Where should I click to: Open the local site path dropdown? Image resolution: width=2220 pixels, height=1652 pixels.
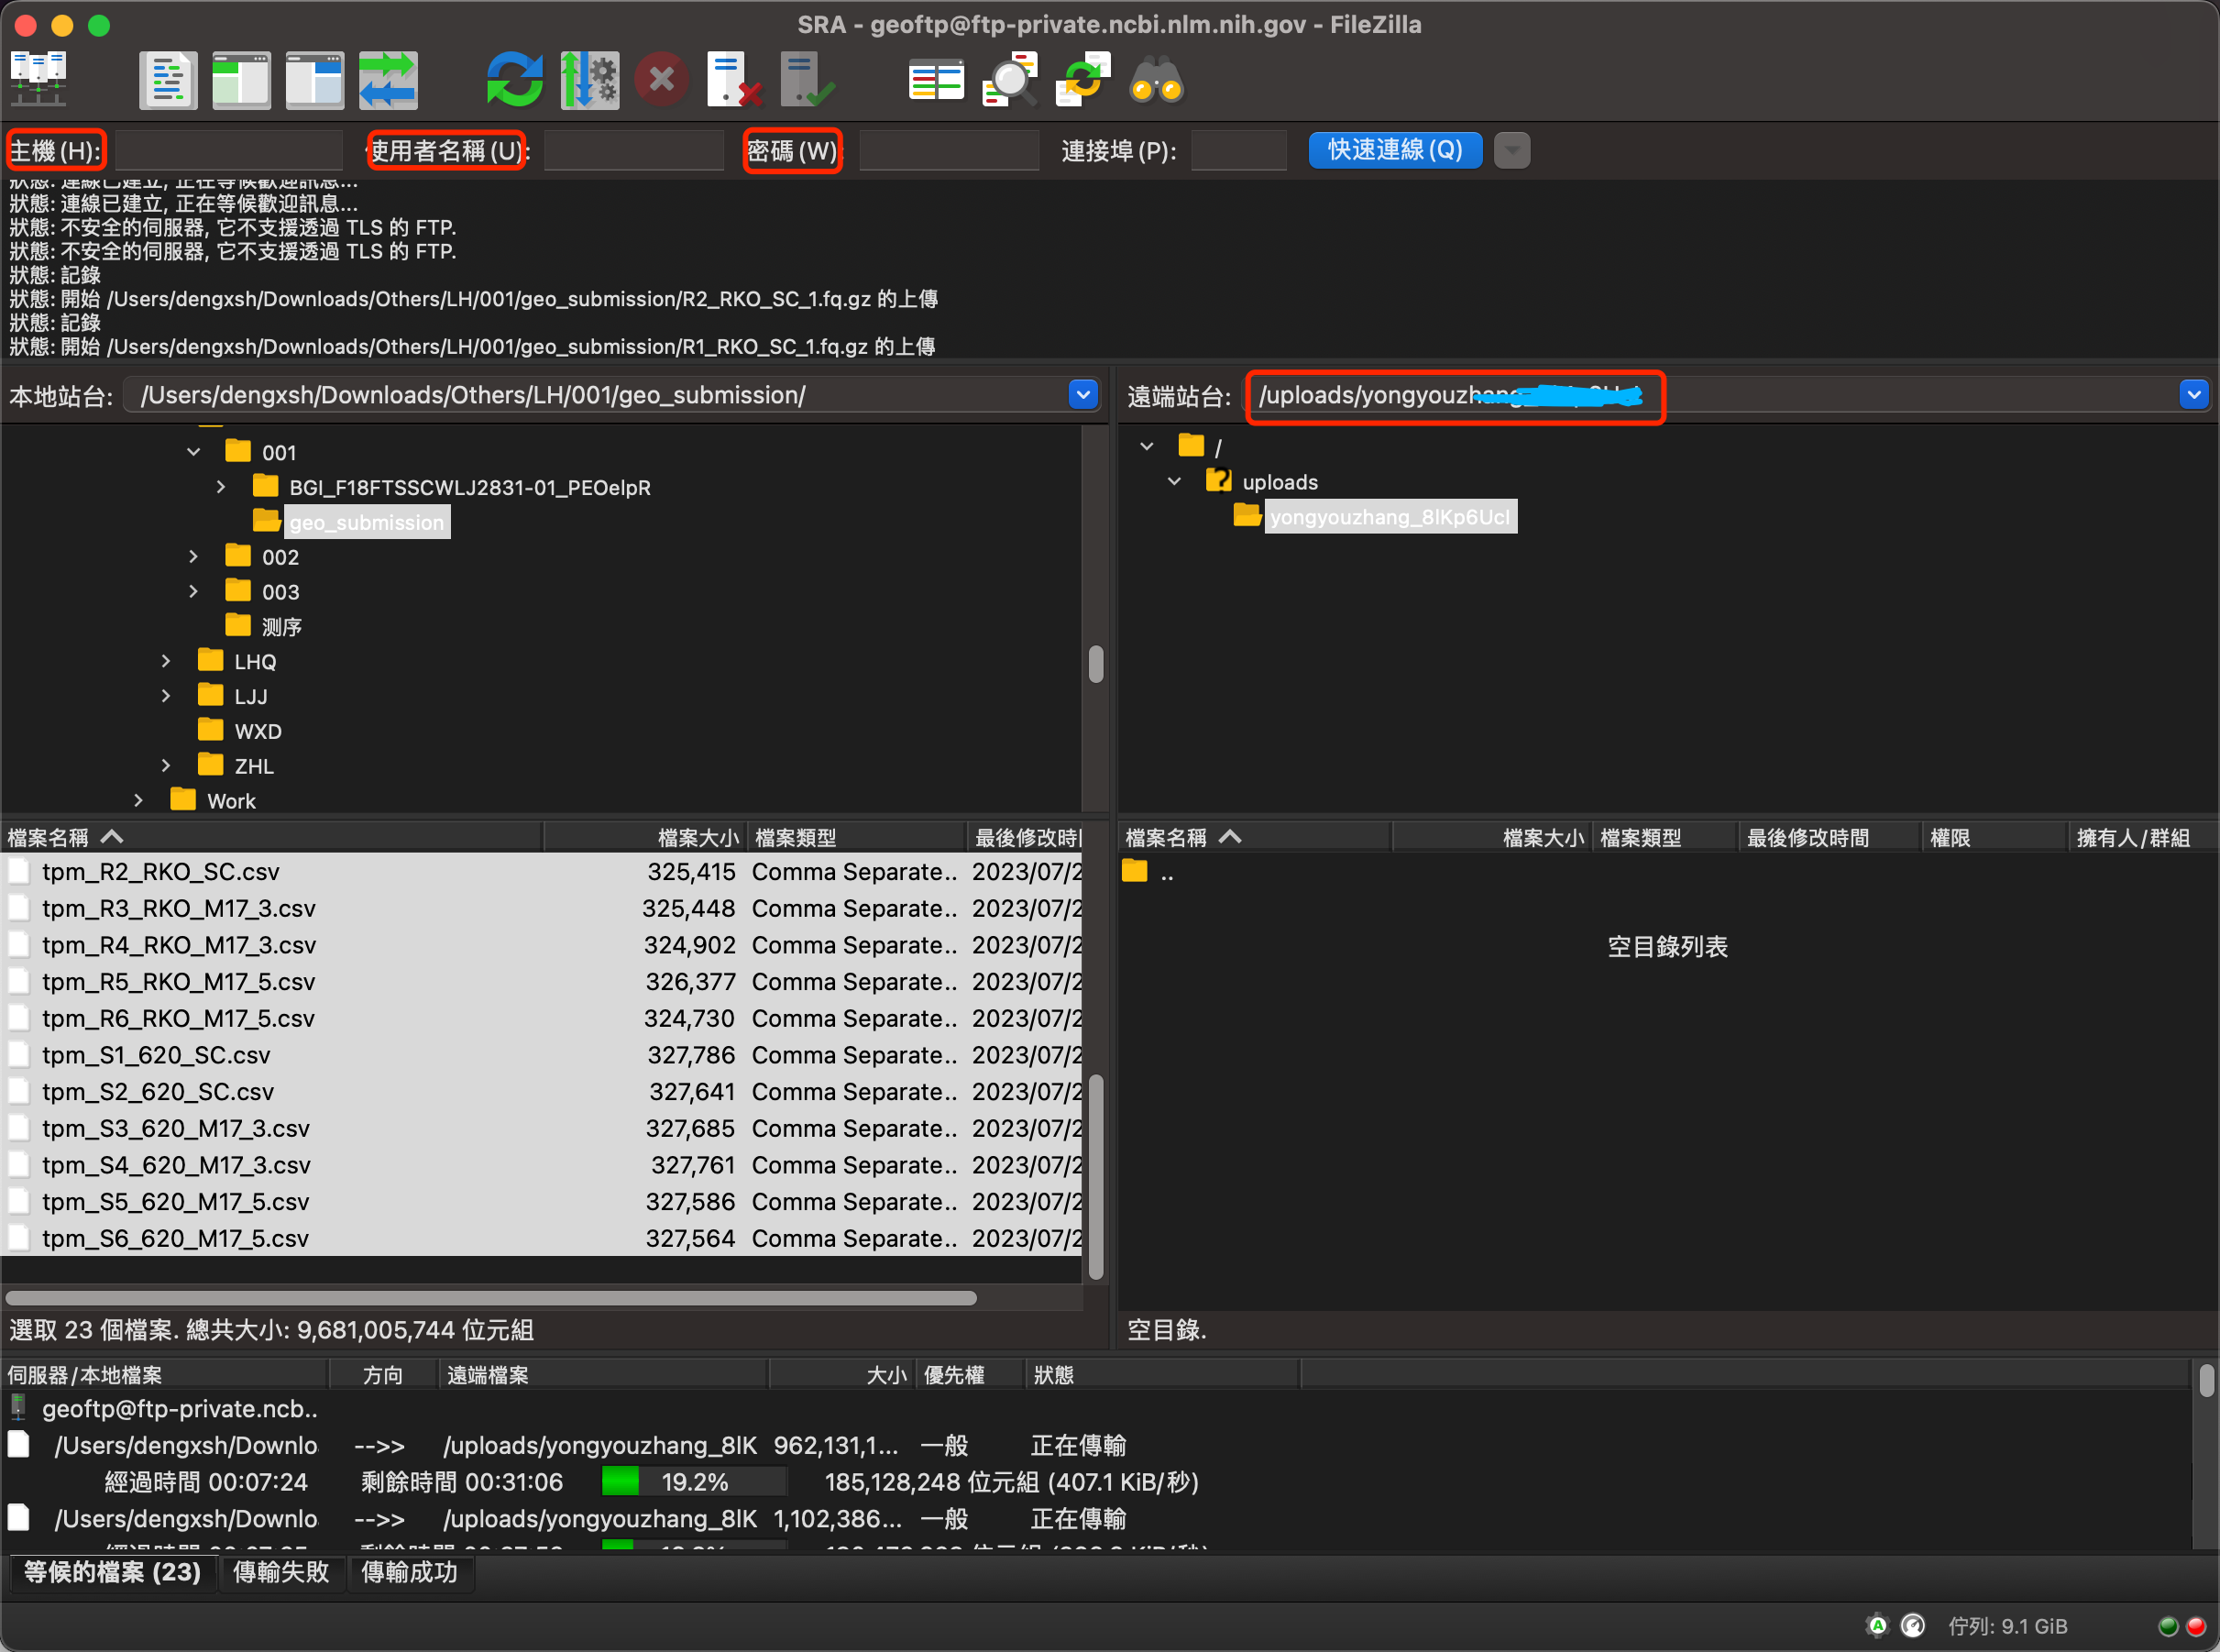(1083, 395)
